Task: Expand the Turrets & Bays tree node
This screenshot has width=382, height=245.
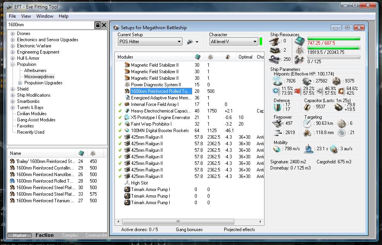Action: (x=13, y=107)
